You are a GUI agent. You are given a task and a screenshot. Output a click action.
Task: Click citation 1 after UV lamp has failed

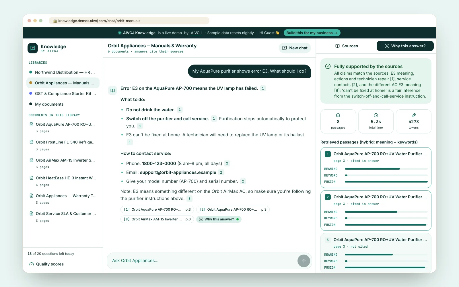[263, 88]
